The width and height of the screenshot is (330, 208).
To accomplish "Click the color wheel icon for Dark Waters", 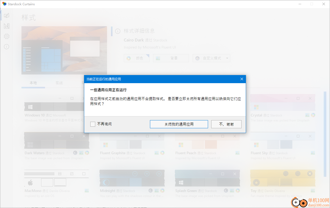I will click(x=87, y=153).
